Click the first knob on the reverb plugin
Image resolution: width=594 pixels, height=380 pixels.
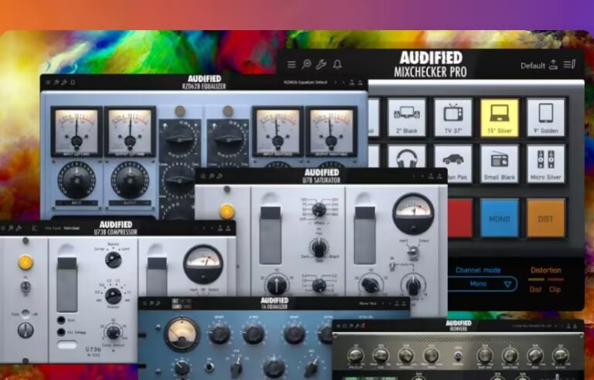(355, 355)
